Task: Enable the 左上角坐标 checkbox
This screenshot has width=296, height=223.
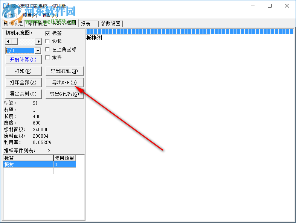Action: pos(47,49)
